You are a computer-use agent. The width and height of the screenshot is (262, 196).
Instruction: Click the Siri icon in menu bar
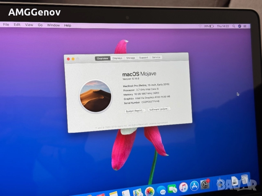click(239, 26)
